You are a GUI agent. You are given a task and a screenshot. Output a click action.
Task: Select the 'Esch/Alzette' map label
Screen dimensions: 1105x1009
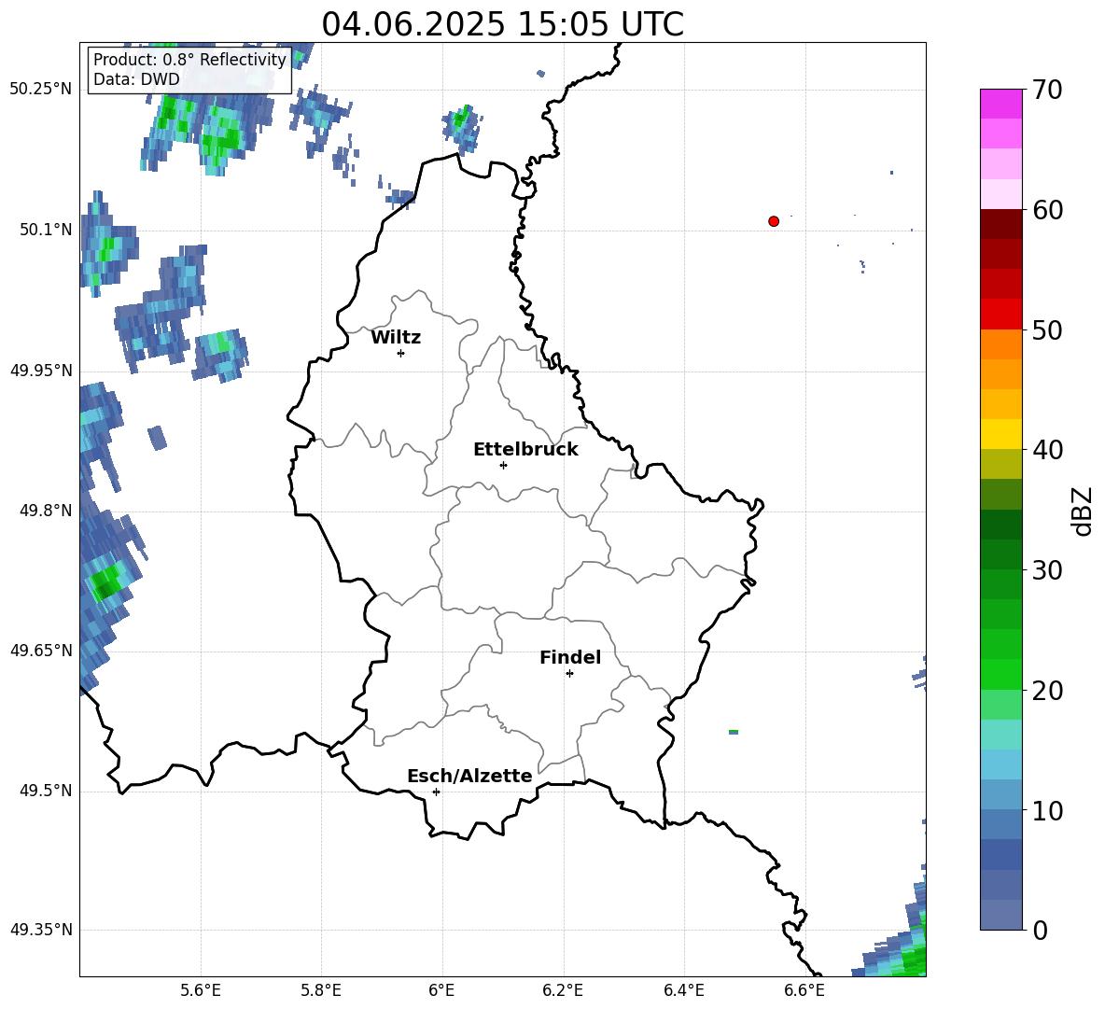click(469, 776)
